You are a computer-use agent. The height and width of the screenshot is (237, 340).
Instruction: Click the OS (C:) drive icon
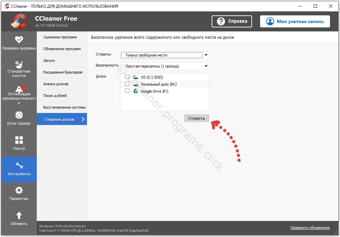pyautogui.click(x=135, y=77)
